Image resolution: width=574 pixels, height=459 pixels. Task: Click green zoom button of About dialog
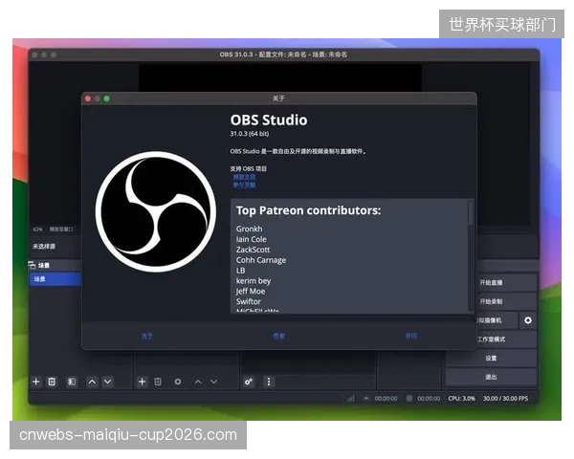point(106,98)
